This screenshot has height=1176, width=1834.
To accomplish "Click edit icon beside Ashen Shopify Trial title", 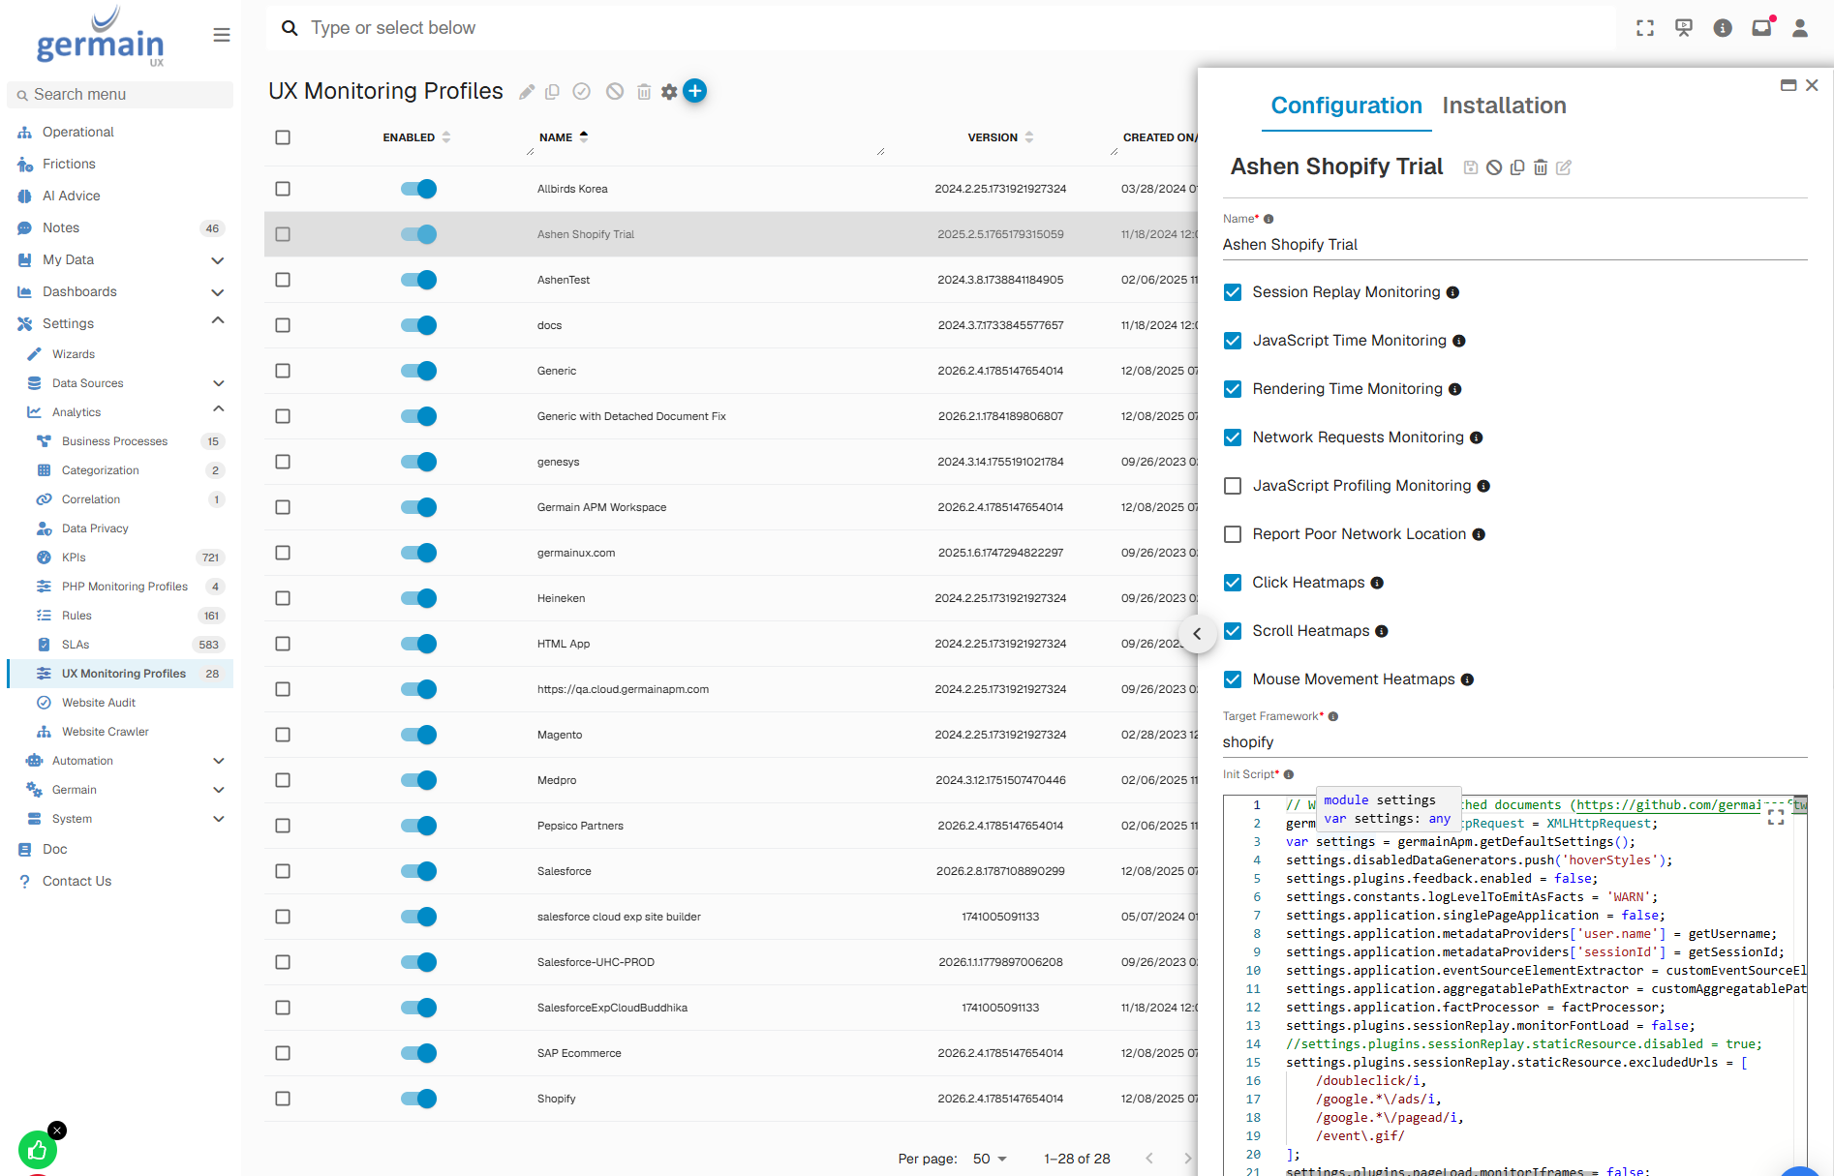I will coord(1564,167).
